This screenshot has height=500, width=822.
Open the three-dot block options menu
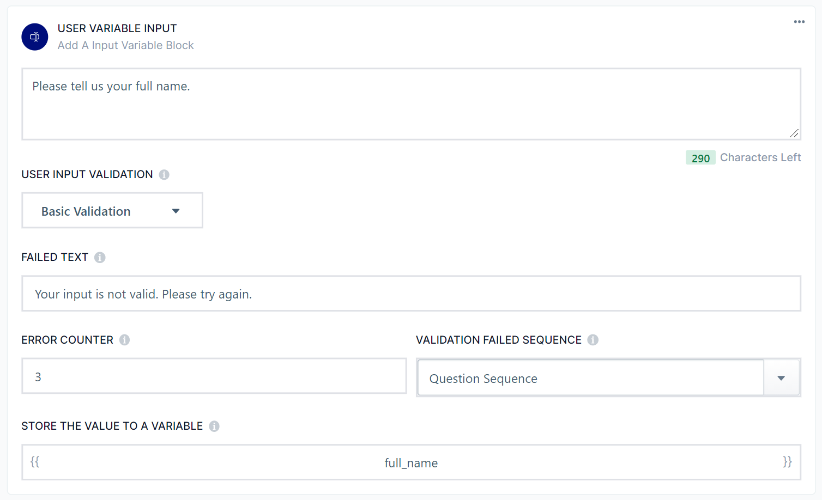pos(799,22)
